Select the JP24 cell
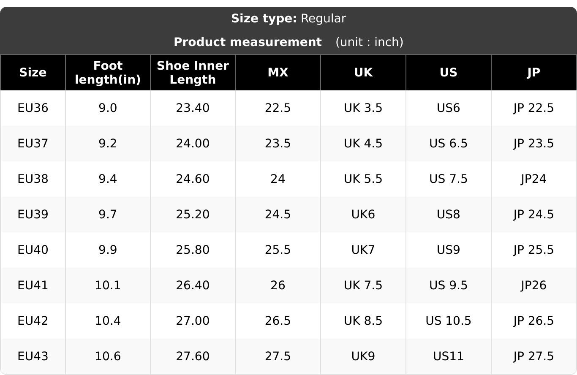Viewport: 577px width, 375px height. click(534, 179)
